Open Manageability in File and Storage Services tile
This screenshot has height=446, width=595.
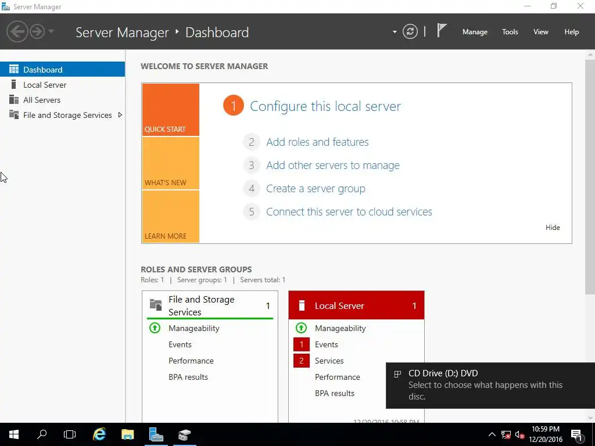tap(194, 328)
